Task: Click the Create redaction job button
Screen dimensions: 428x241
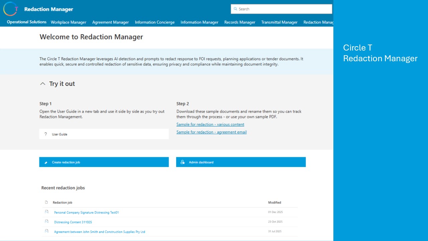Action: 104,162
